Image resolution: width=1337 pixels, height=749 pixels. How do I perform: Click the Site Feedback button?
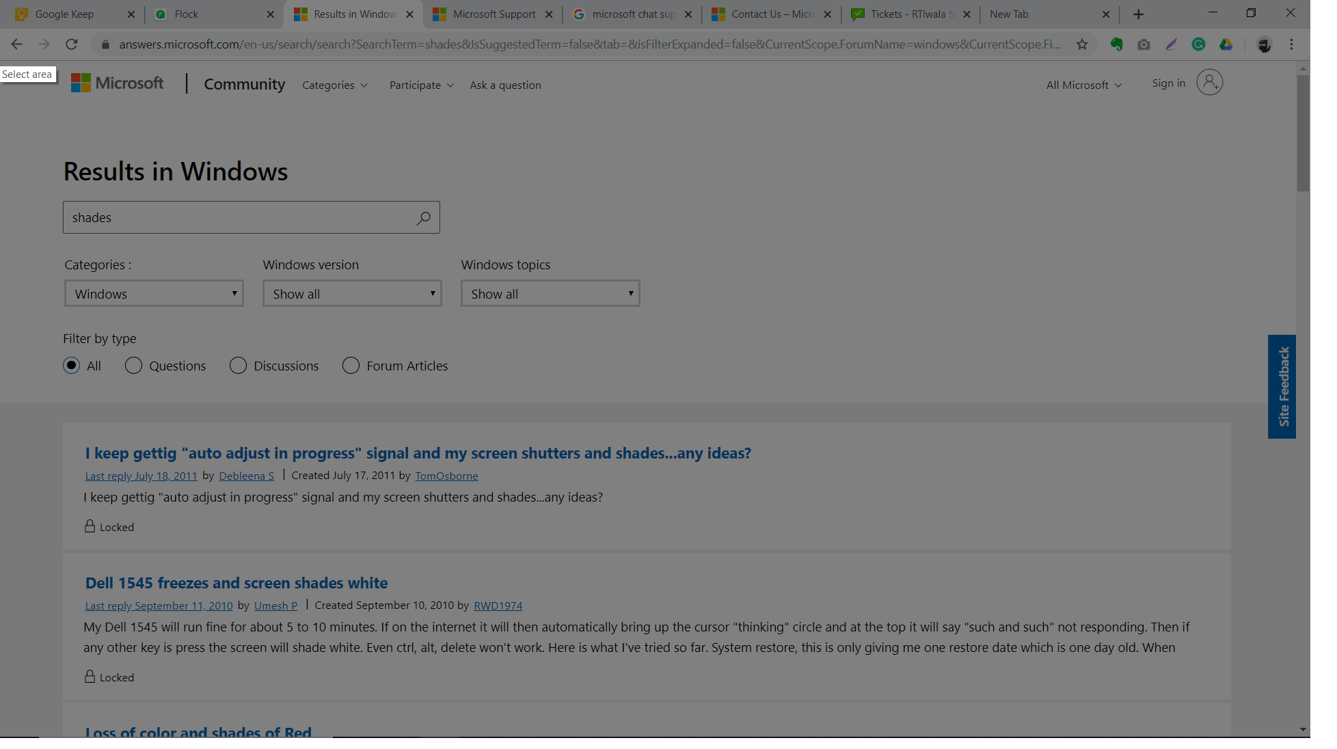pos(1282,387)
